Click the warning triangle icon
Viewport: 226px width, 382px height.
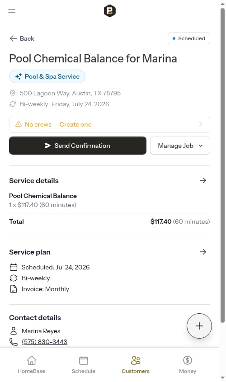coord(19,124)
